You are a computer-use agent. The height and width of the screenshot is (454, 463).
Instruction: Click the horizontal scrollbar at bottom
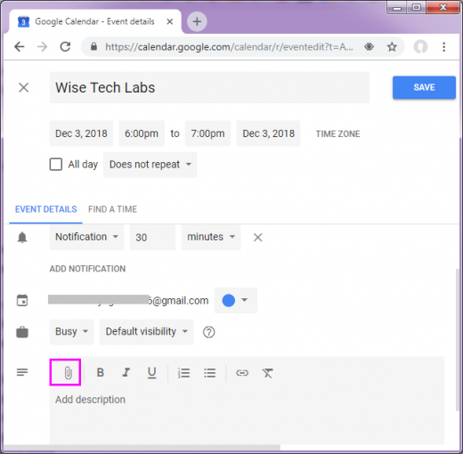coord(142,447)
